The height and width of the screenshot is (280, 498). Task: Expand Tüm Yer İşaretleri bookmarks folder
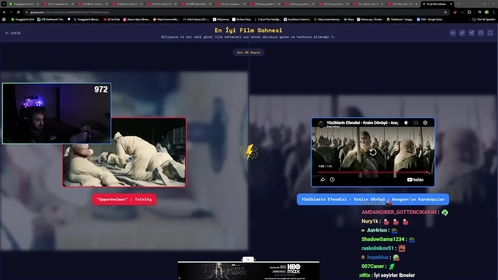[x=484, y=19]
